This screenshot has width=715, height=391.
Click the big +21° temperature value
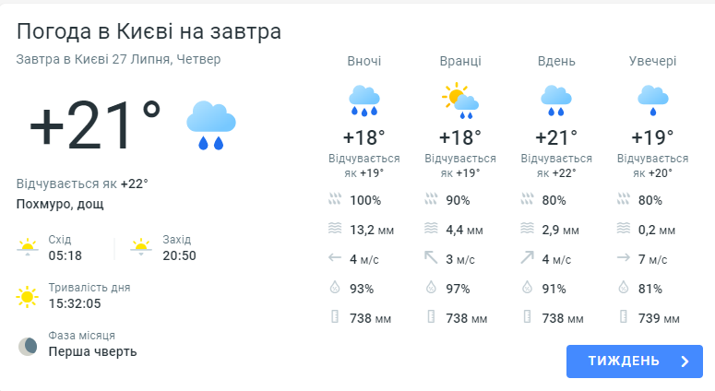(x=95, y=124)
